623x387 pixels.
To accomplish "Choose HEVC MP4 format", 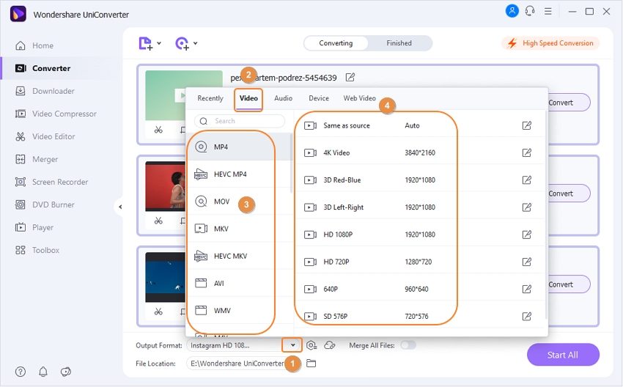I will point(239,174).
